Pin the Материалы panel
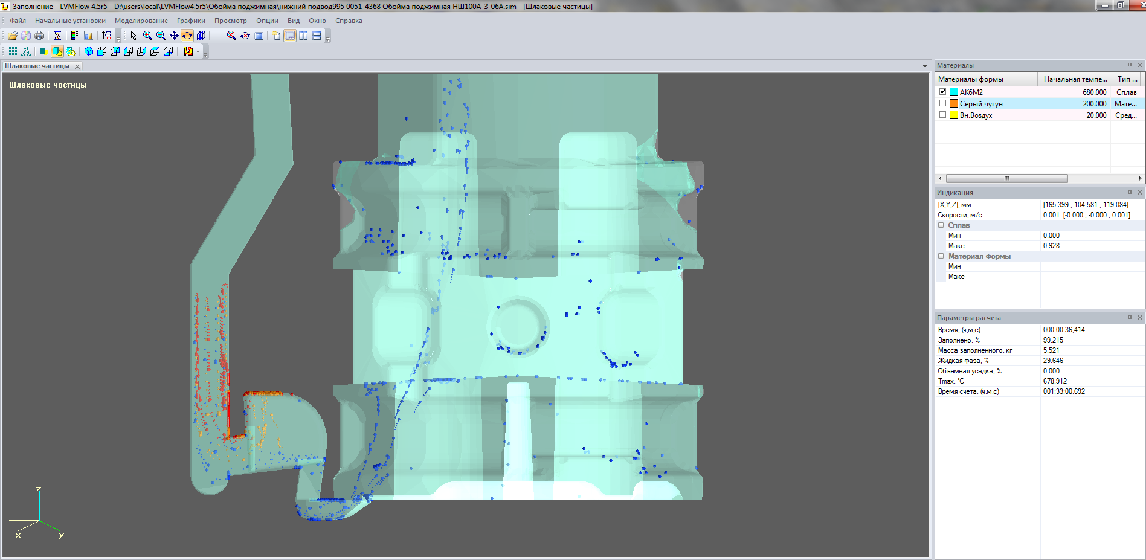The image size is (1146, 560). coord(1130,65)
